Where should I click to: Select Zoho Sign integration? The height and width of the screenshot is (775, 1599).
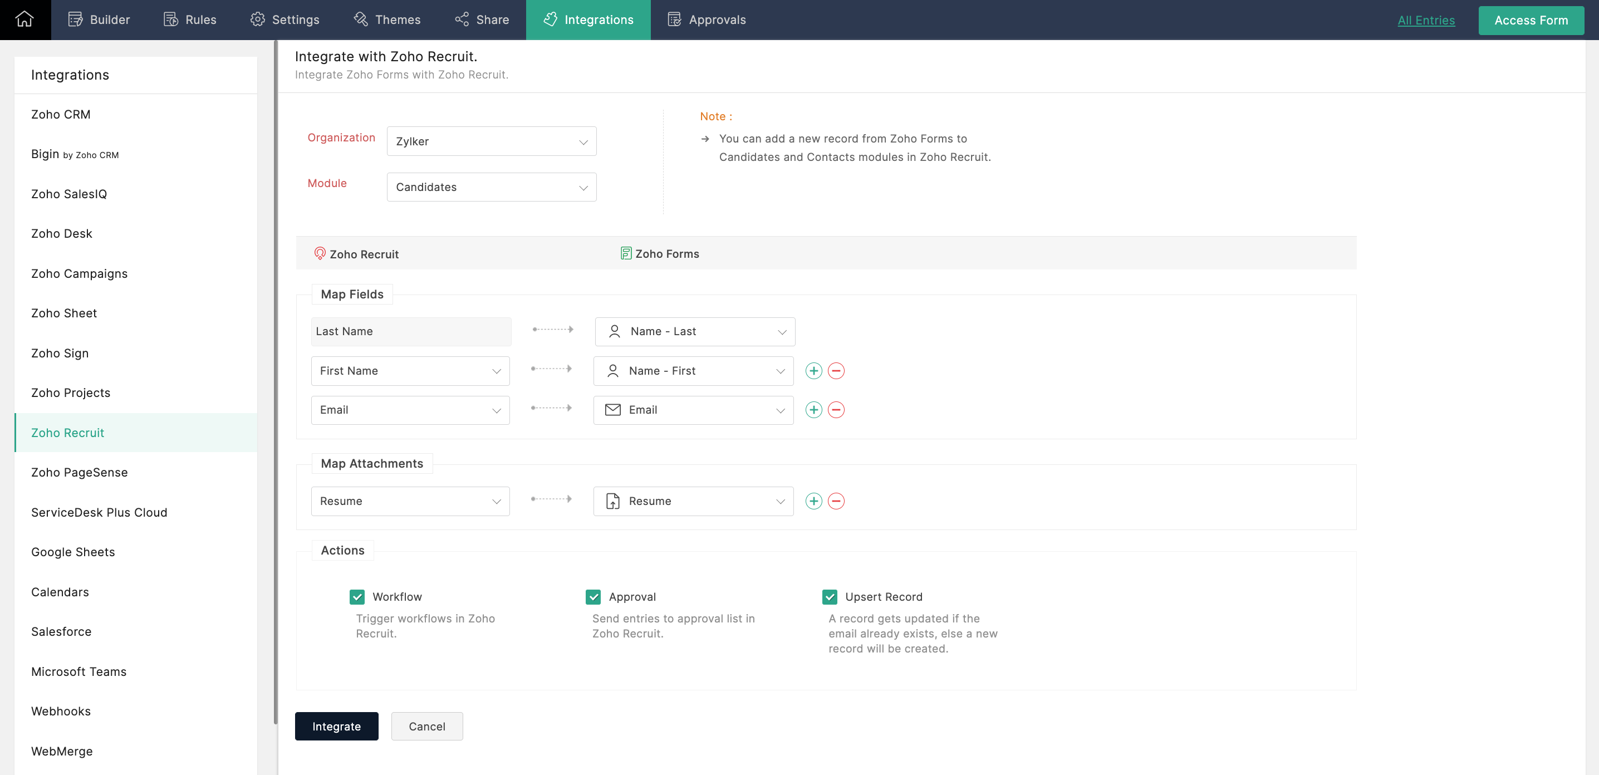coord(136,353)
